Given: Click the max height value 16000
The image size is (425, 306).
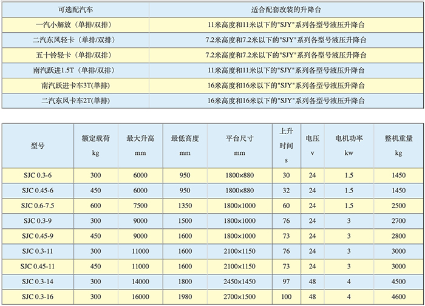Looking at the screenshot, I should [x=140, y=297].
